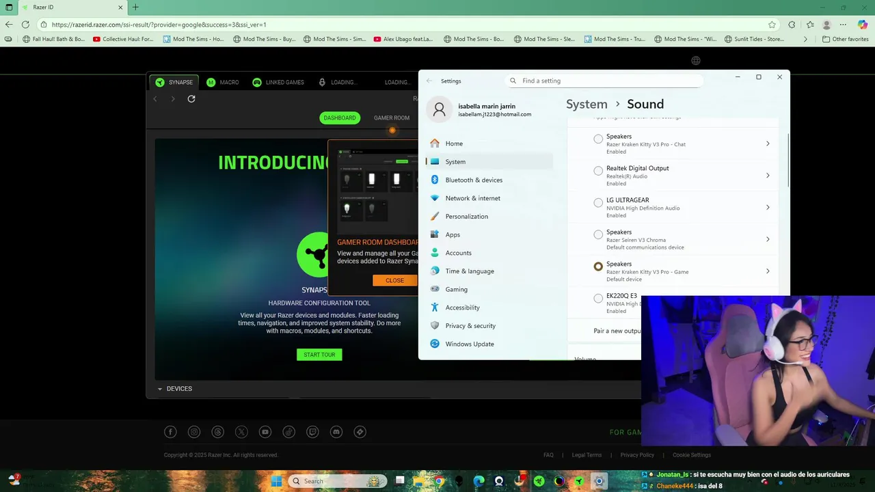The height and width of the screenshot is (492, 875).
Task: Open Bluetooth & devices in Settings sidebar
Action: coord(489,180)
